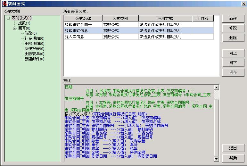Open help with 帮助 button
This screenshot has width=247, height=166.
click(x=233, y=158)
